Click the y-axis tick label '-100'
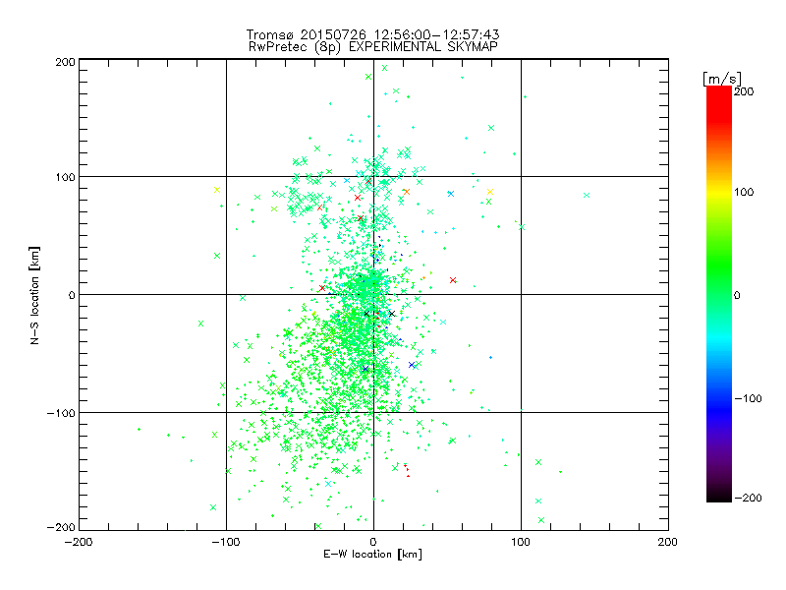The height and width of the screenshot is (590, 786). pos(61,413)
